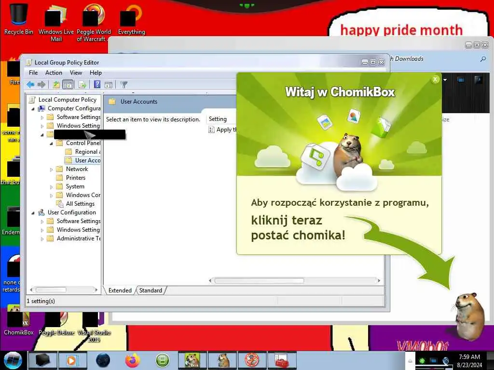This screenshot has width=494, height=370.
Task: Open the File menu
Action: click(33, 73)
